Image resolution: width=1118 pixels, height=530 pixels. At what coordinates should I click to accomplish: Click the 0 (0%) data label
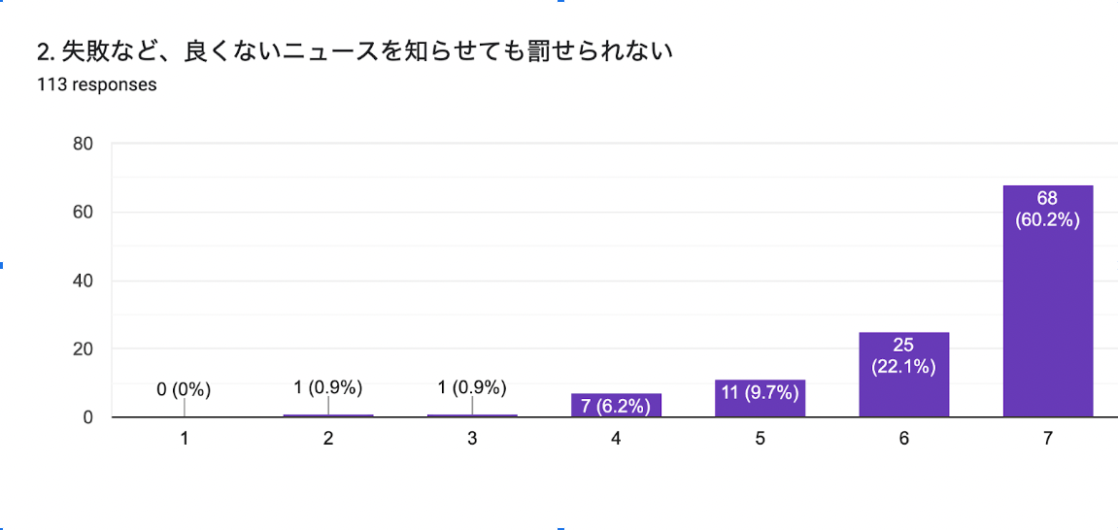tap(185, 390)
